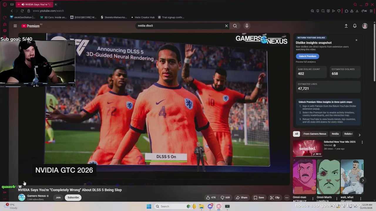Open options menu for Selected New Year Mix
The width and height of the screenshot is (376, 211).
[x=362, y=142]
